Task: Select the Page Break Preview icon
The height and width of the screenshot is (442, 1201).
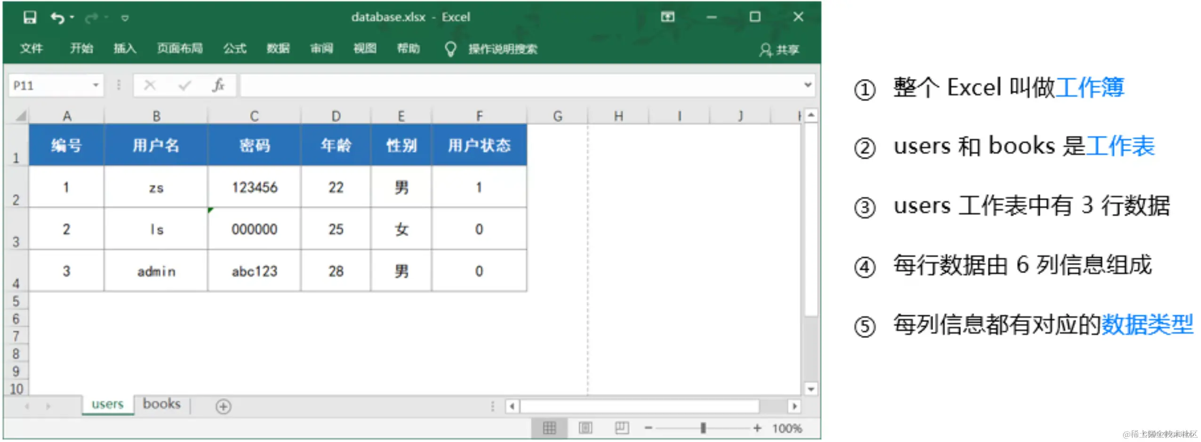Action: pyautogui.click(x=621, y=428)
